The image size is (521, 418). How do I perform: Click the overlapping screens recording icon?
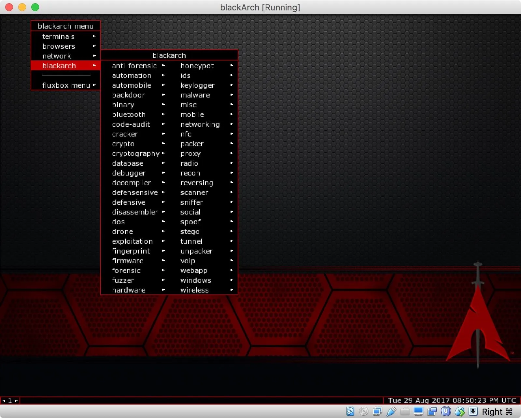[432, 411]
